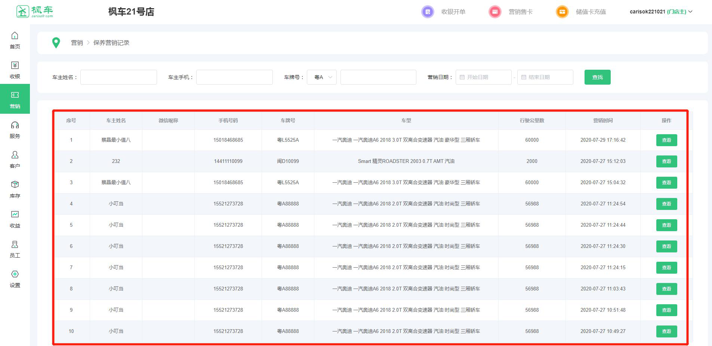The height and width of the screenshot is (346, 712).
Task: Open the 粤A plate prefix dropdown
Action: coord(322,77)
